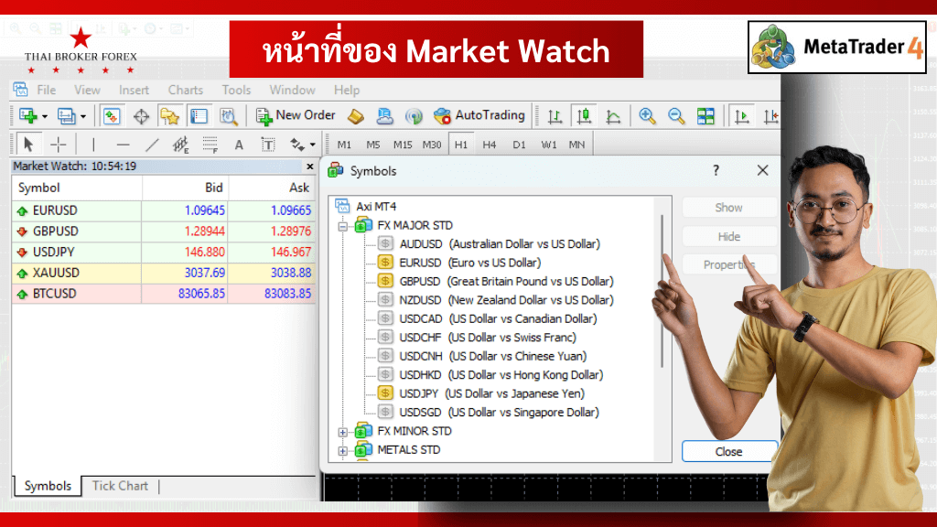
Task: Select the Fibonacci retracement tool
Action: tap(210, 144)
